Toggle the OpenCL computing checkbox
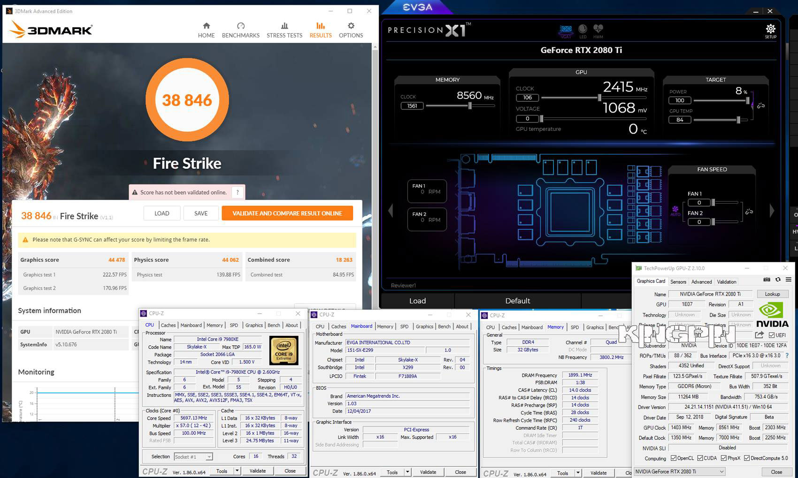The image size is (798, 478). click(x=674, y=458)
